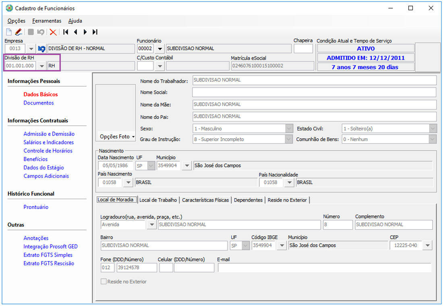This screenshot has width=443, height=306.
Task: Switch to the Reside no Exterior tab
Action: tap(287, 200)
